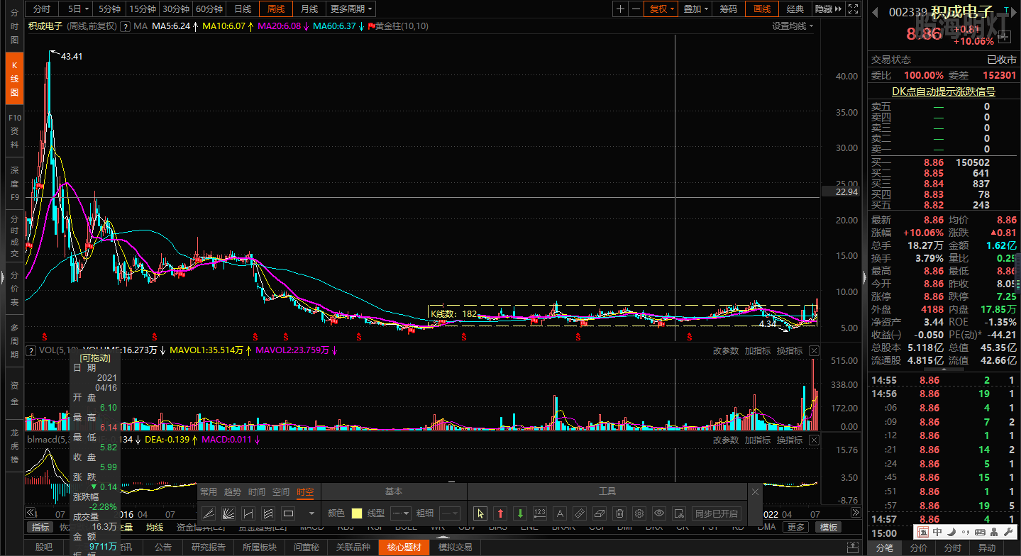This screenshot has height=556, width=1021.
Task: Open 更多周期 dropdown
Action: click(x=352, y=9)
